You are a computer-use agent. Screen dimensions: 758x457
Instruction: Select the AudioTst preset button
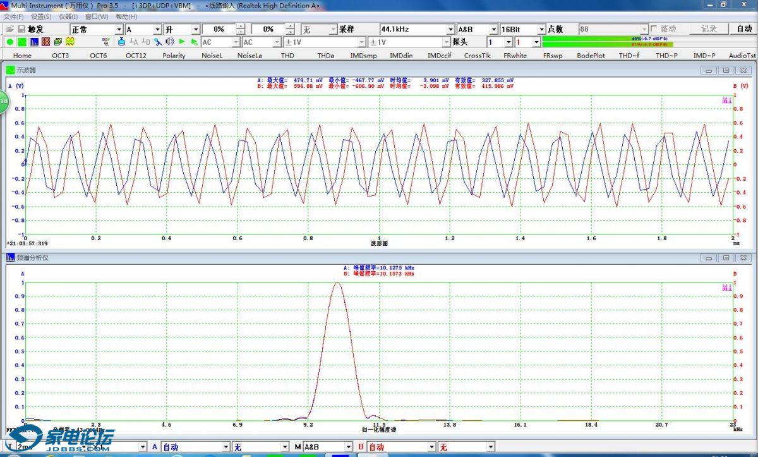(742, 56)
